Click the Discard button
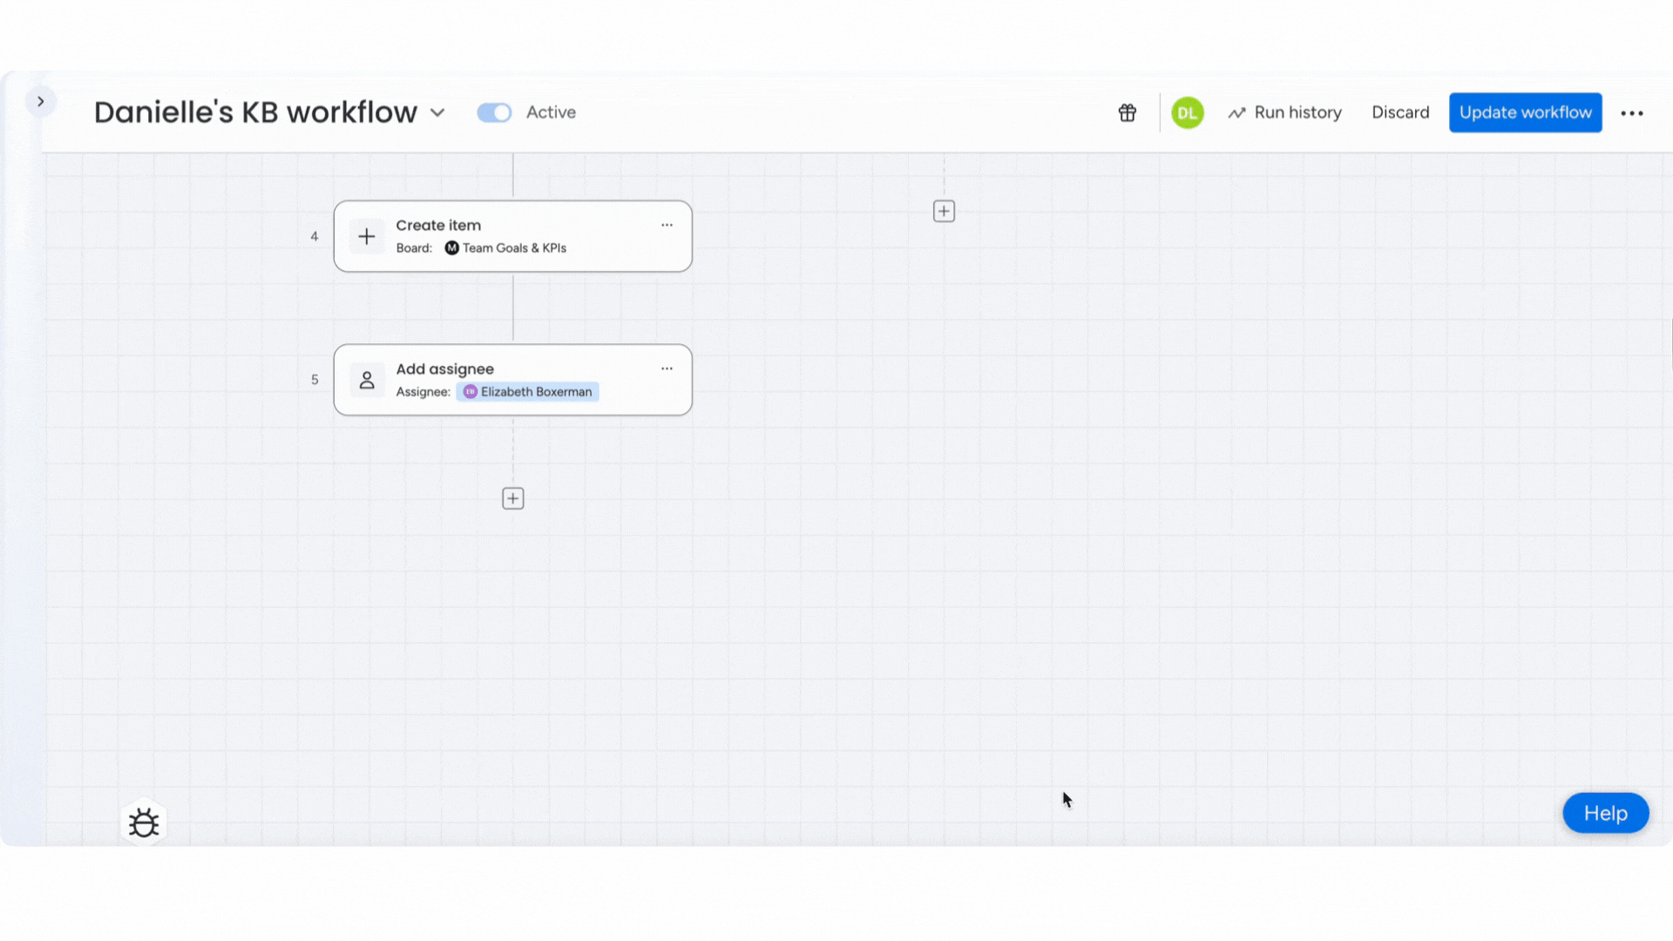This screenshot has width=1673, height=941. click(x=1400, y=112)
